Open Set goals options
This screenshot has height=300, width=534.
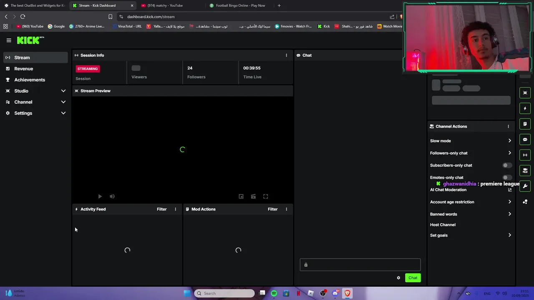coord(471,235)
